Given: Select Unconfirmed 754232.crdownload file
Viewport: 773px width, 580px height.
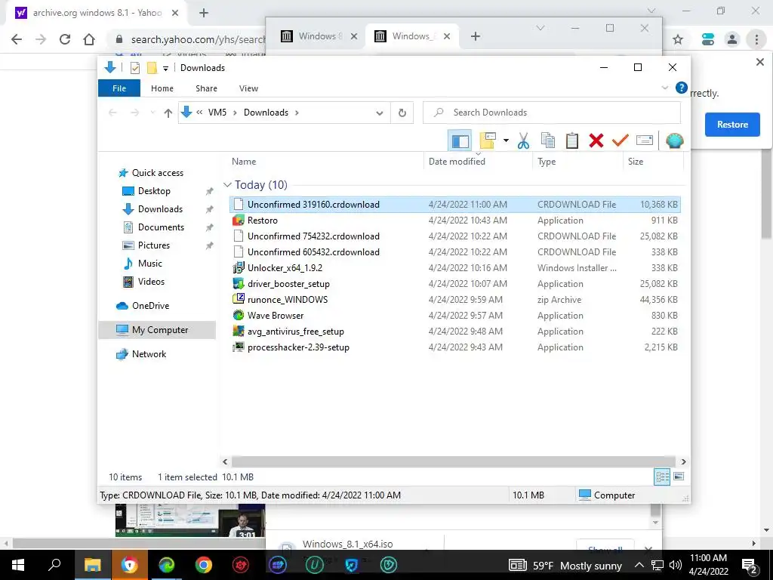Looking at the screenshot, I should [455, 236].
